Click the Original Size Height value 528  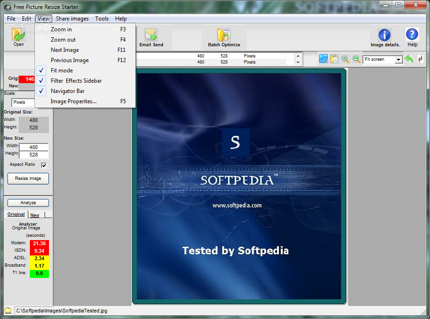point(34,128)
